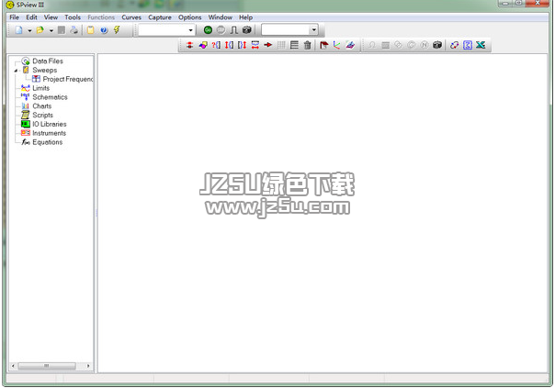Viewport: 555px width, 388px height.
Task: Open the Help menu
Action: (245, 17)
